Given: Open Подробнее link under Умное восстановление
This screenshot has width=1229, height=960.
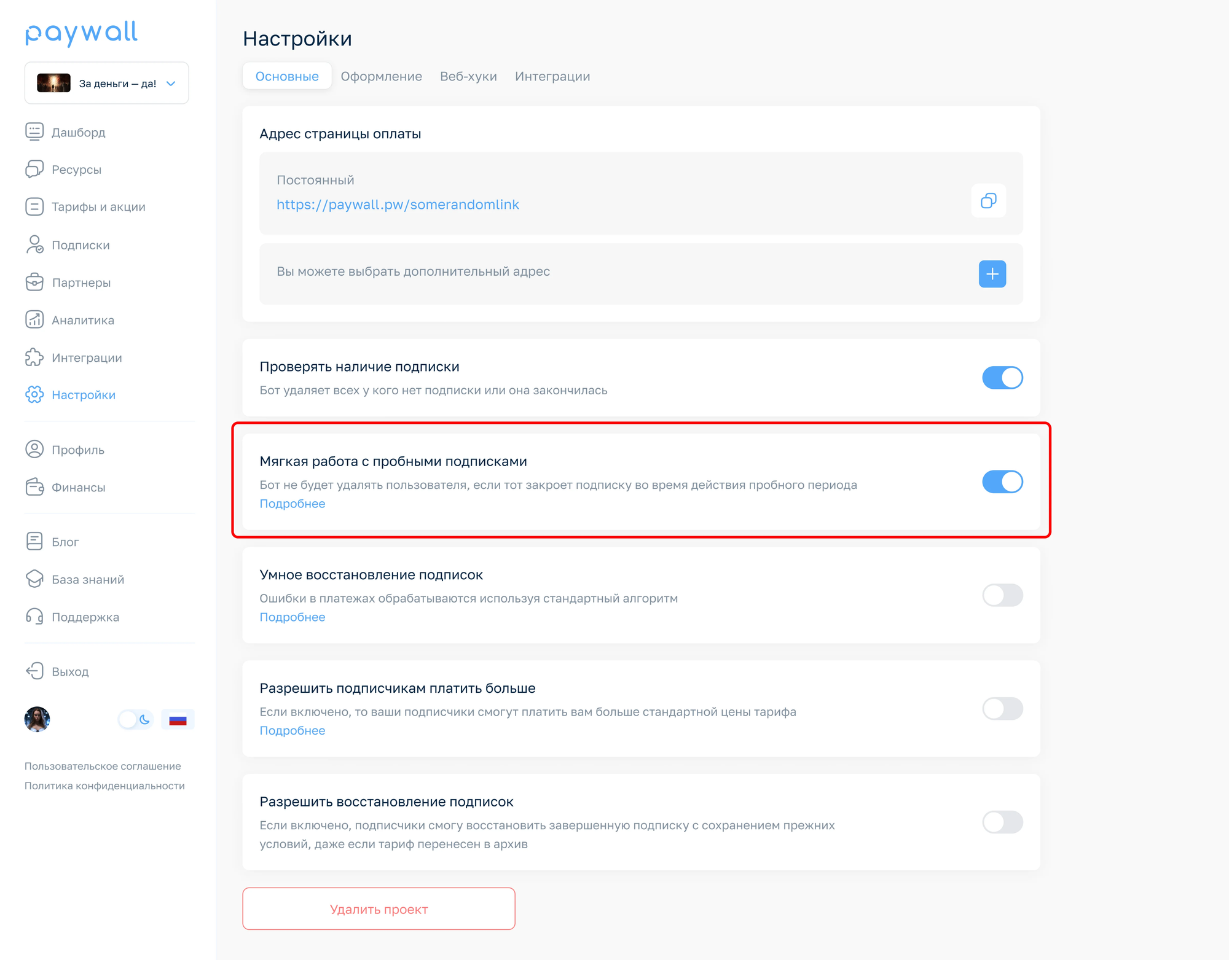Looking at the screenshot, I should tap(292, 617).
